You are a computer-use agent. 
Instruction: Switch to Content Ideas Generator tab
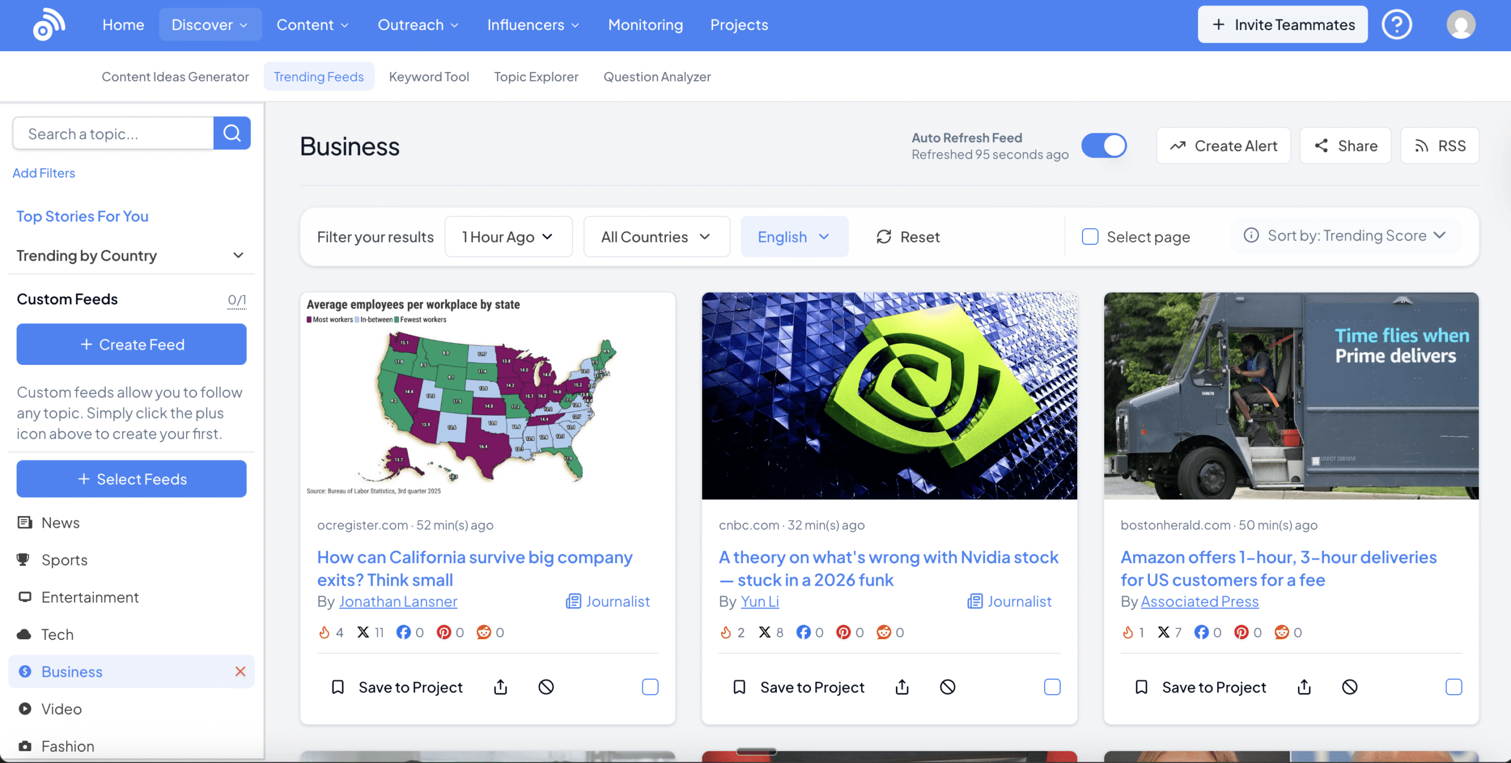[x=175, y=77]
